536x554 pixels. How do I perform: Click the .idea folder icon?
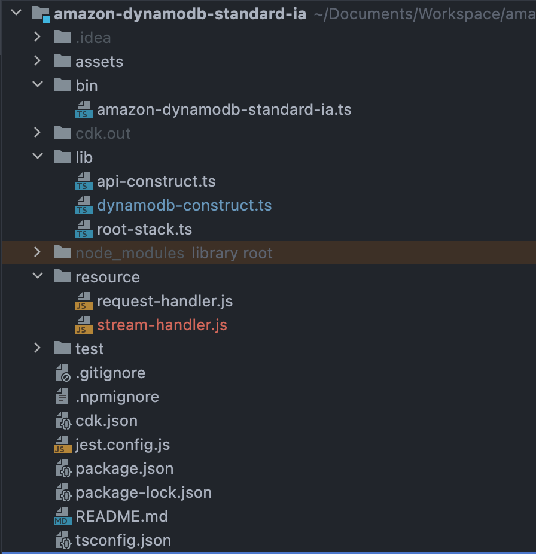(62, 37)
